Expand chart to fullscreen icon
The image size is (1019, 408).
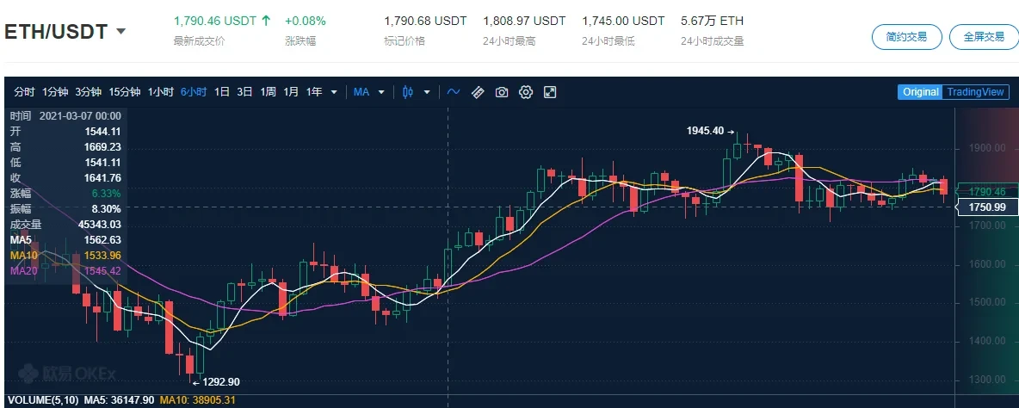click(x=550, y=92)
